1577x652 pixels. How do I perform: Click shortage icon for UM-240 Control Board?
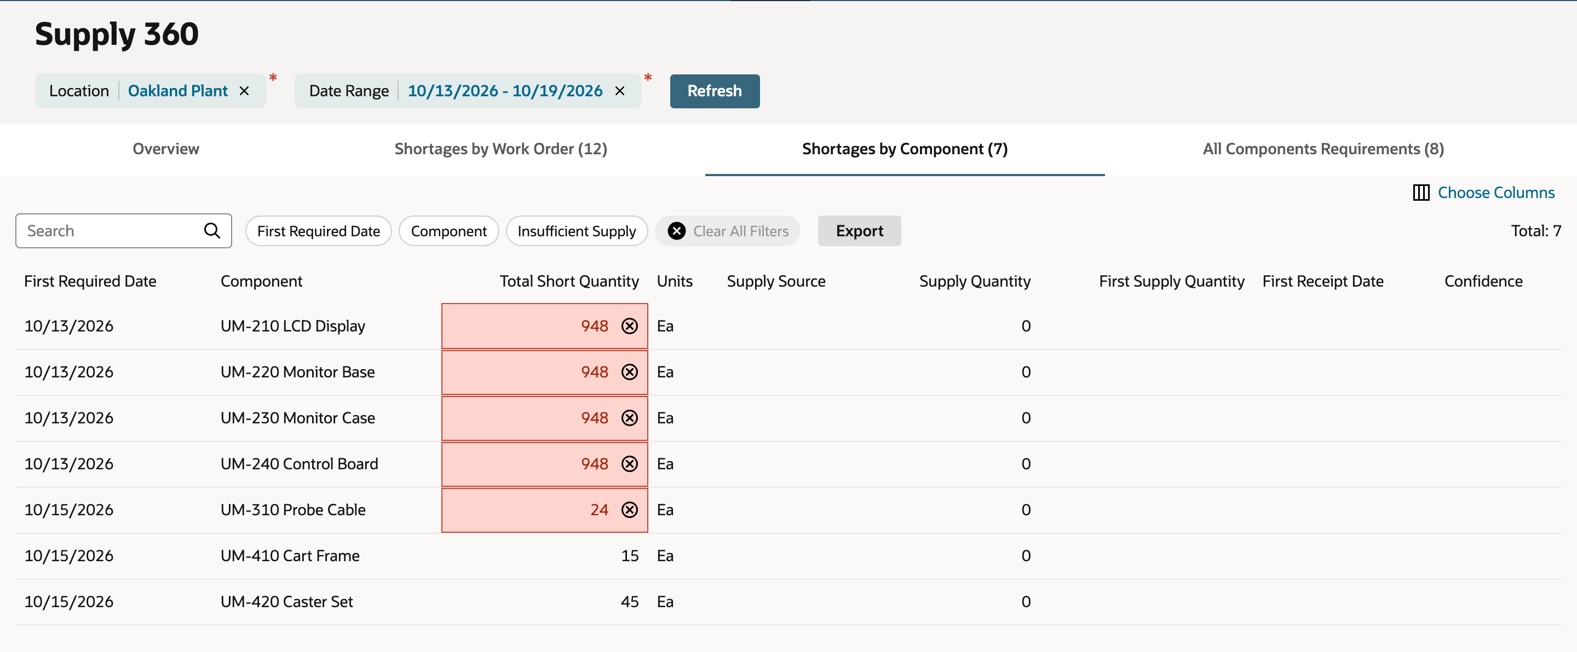(x=629, y=464)
